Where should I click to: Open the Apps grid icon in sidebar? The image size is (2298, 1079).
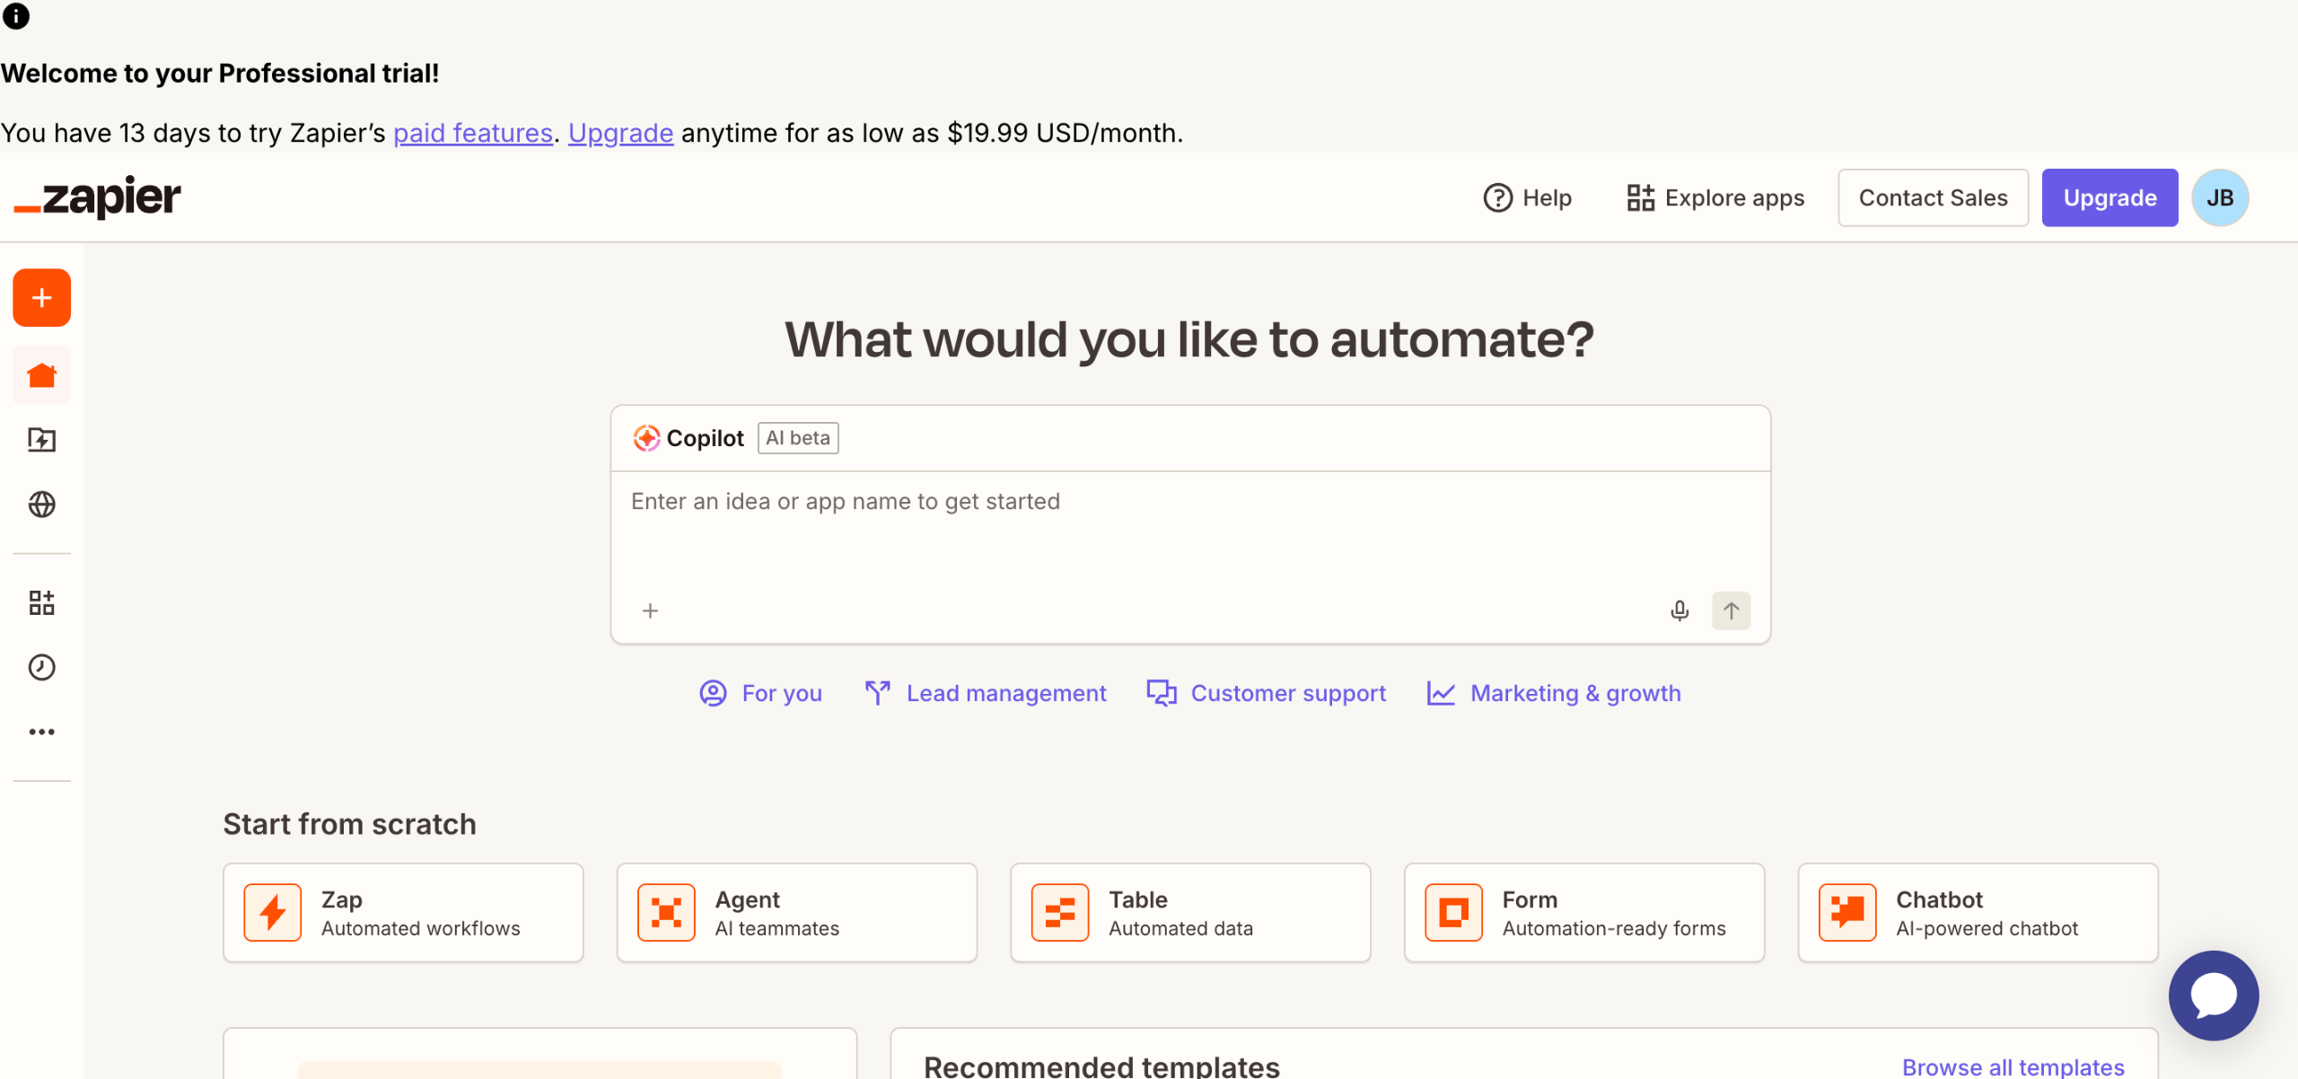tap(41, 602)
